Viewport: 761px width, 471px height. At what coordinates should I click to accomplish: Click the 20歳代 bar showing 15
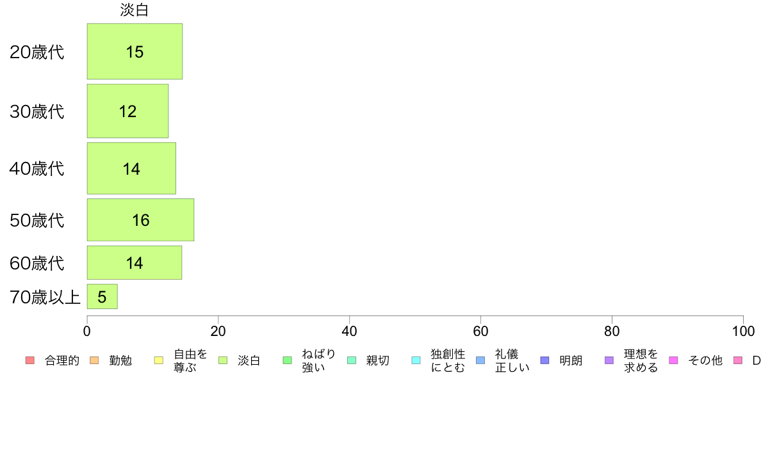(x=135, y=51)
